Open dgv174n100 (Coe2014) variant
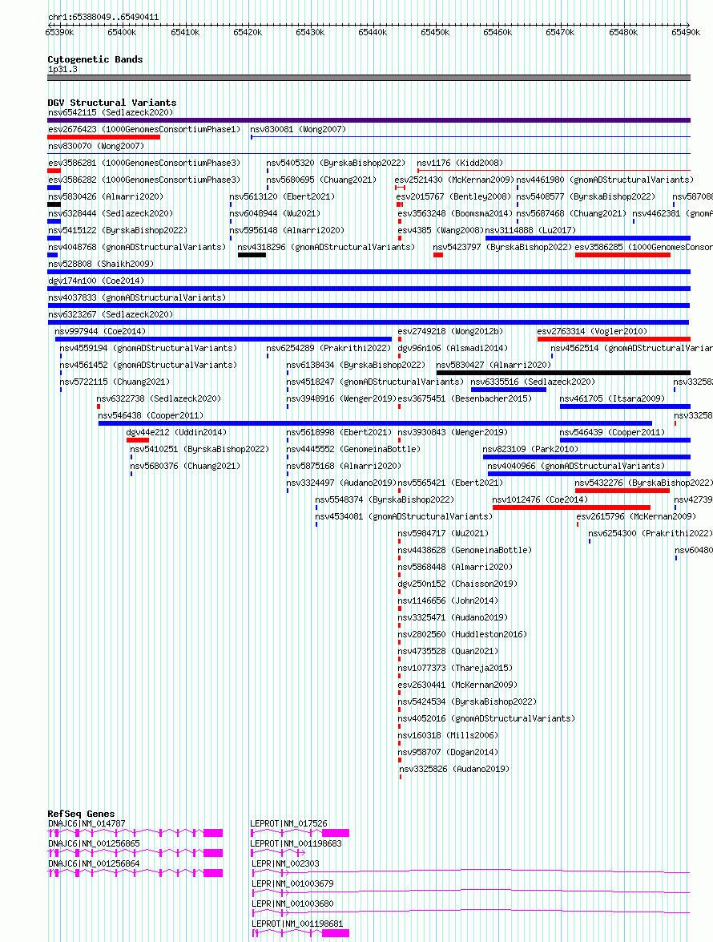 [96, 281]
